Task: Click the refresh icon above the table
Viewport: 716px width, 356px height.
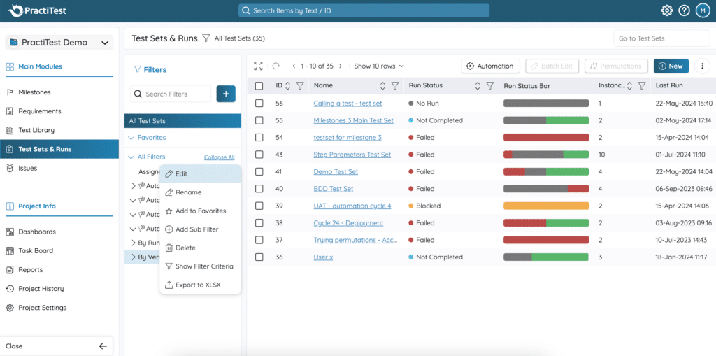Action: 276,66
